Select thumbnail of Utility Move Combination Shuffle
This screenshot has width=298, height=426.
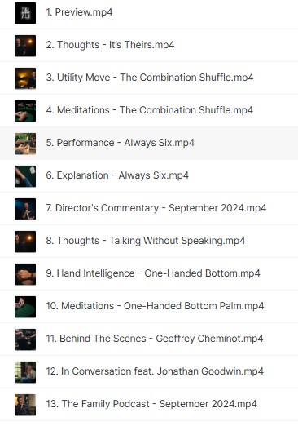pos(25,78)
